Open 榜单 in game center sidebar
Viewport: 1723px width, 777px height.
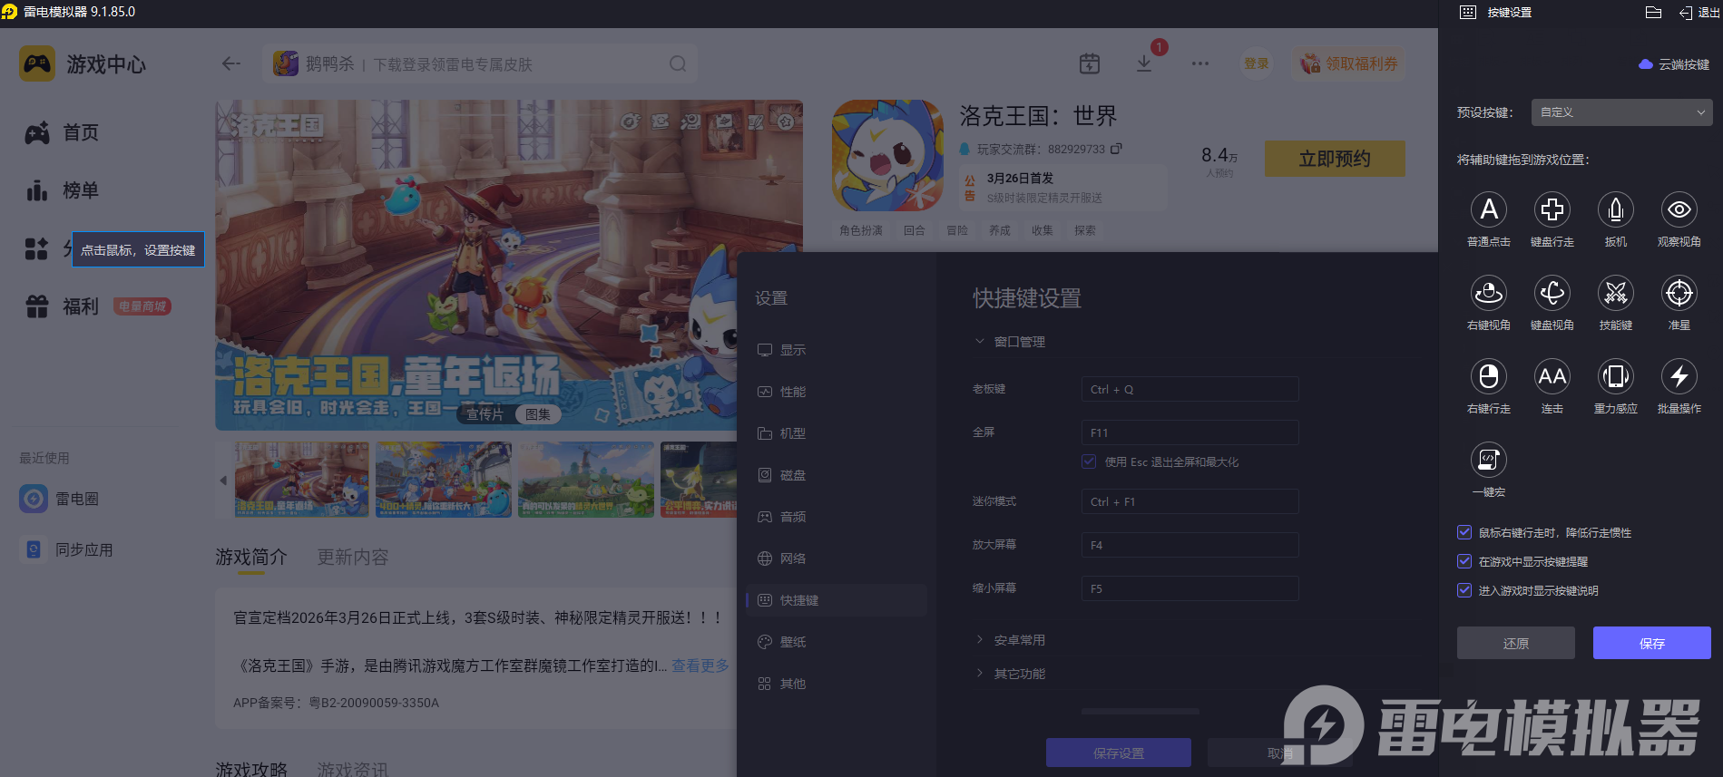coord(62,191)
